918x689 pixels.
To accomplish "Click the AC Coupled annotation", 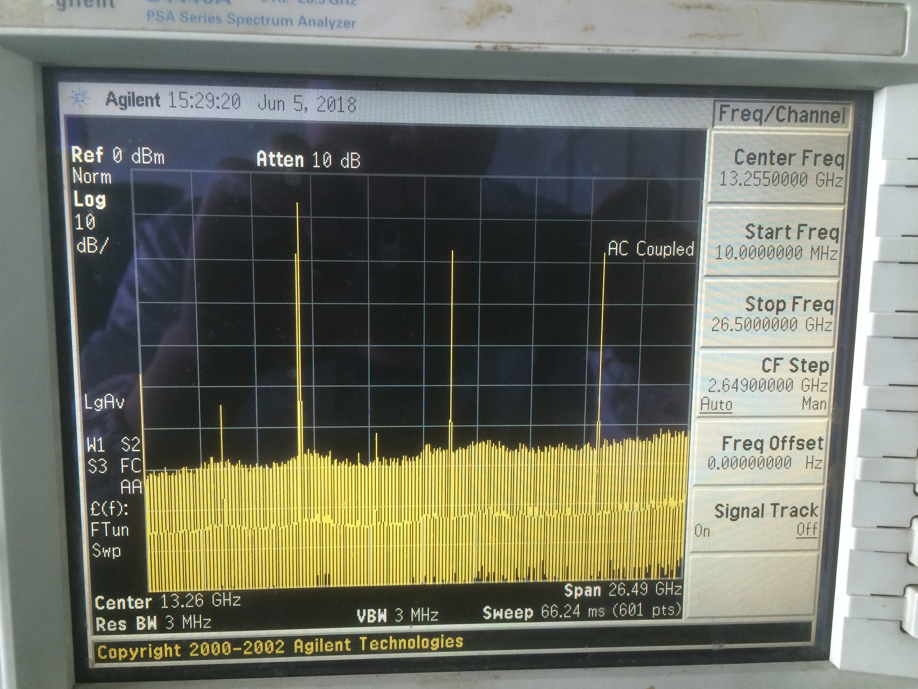I will pyautogui.click(x=650, y=249).
